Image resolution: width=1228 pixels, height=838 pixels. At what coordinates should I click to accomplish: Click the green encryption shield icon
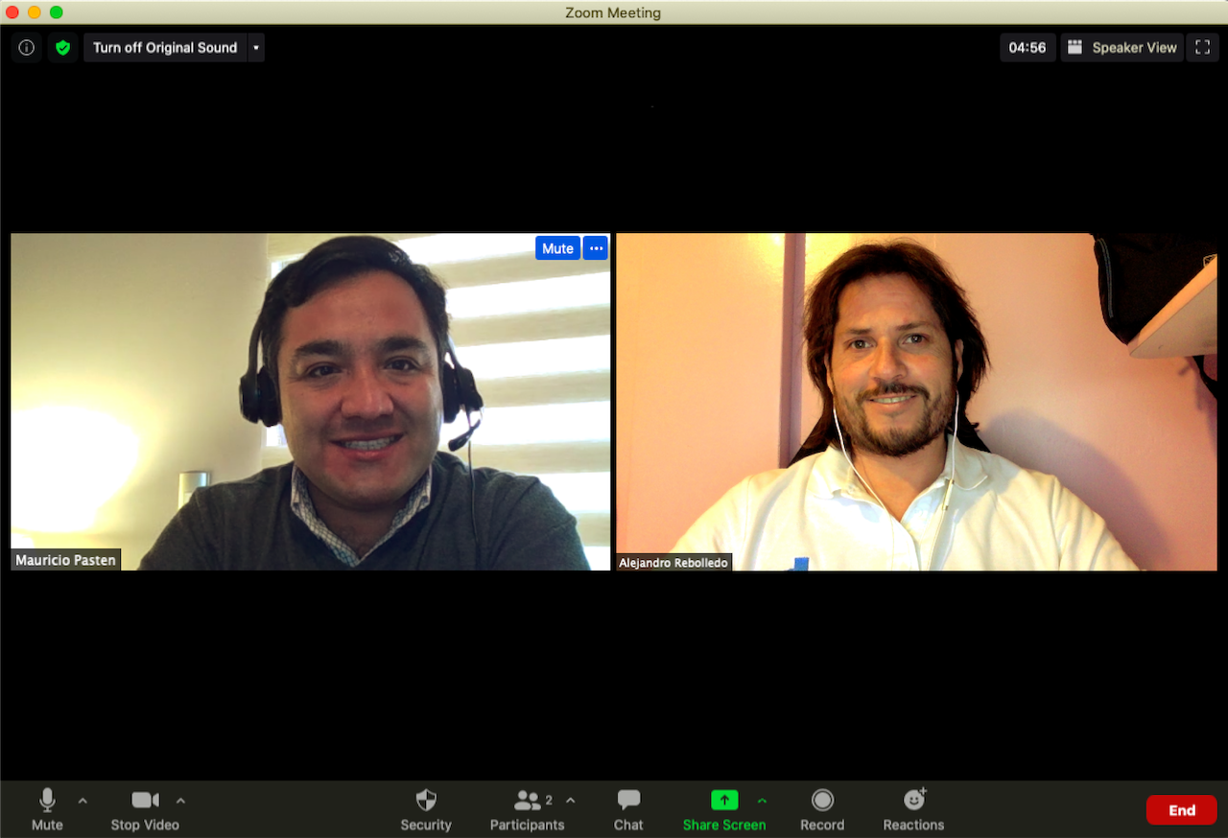63,47
